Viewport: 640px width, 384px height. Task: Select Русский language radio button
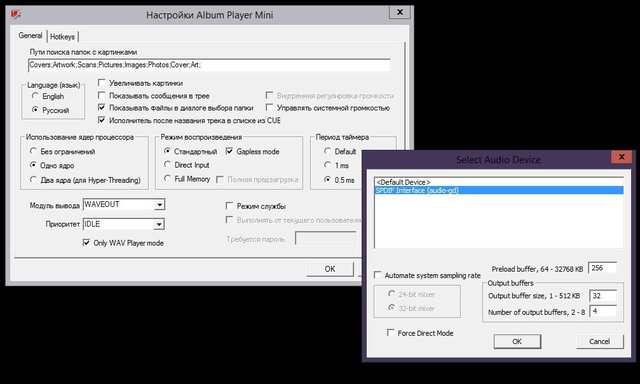point(35,110)
